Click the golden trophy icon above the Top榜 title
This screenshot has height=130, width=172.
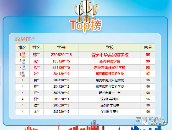click(86, 10)
